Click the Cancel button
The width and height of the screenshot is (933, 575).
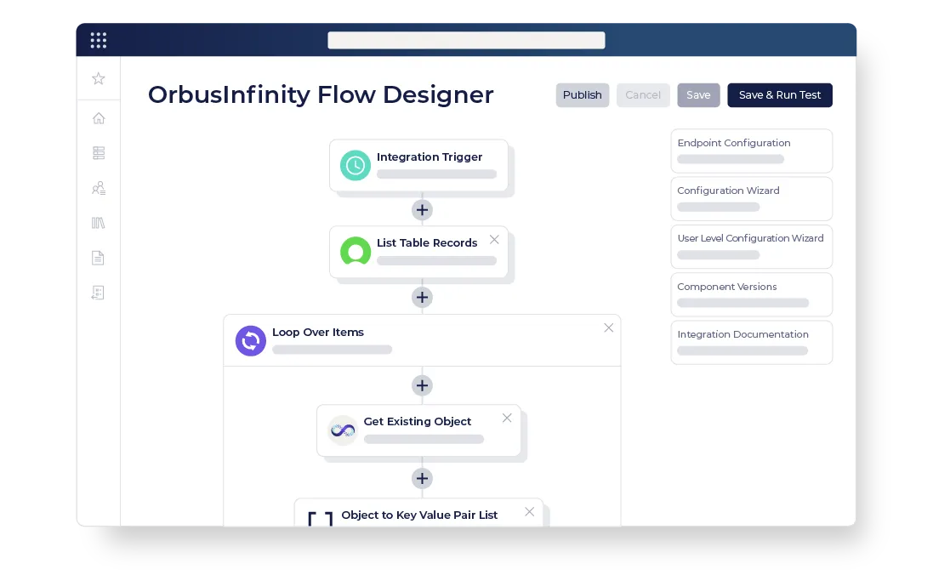pos(643,95)
